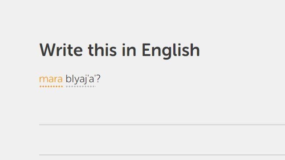Click the question mark after "blyaj'a'"
The height and width of the screenshot is (160, 285).
tap(98, 79)
